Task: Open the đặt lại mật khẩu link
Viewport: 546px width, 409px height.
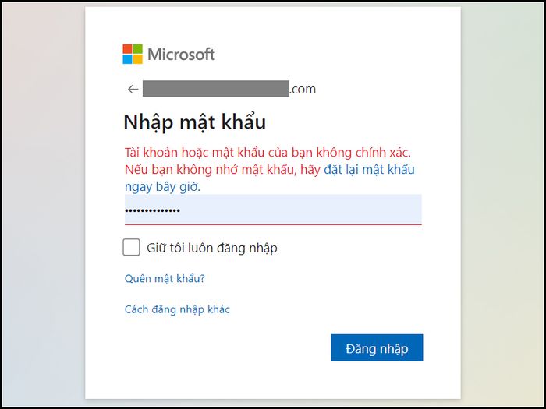Action: pos(370,170)
